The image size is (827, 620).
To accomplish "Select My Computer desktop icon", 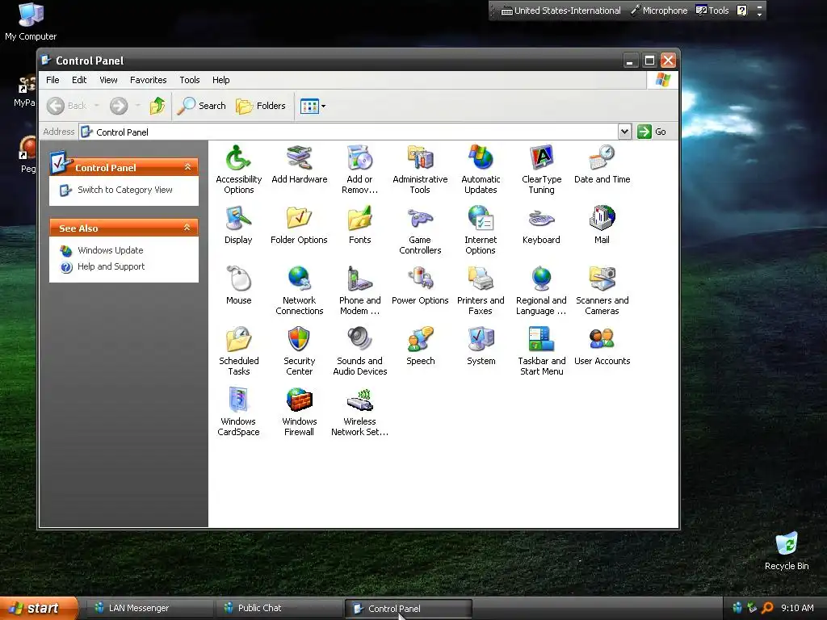I will (31, 22).
